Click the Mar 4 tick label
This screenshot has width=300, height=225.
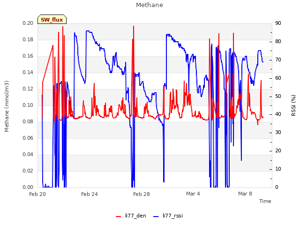click(193, 194)
